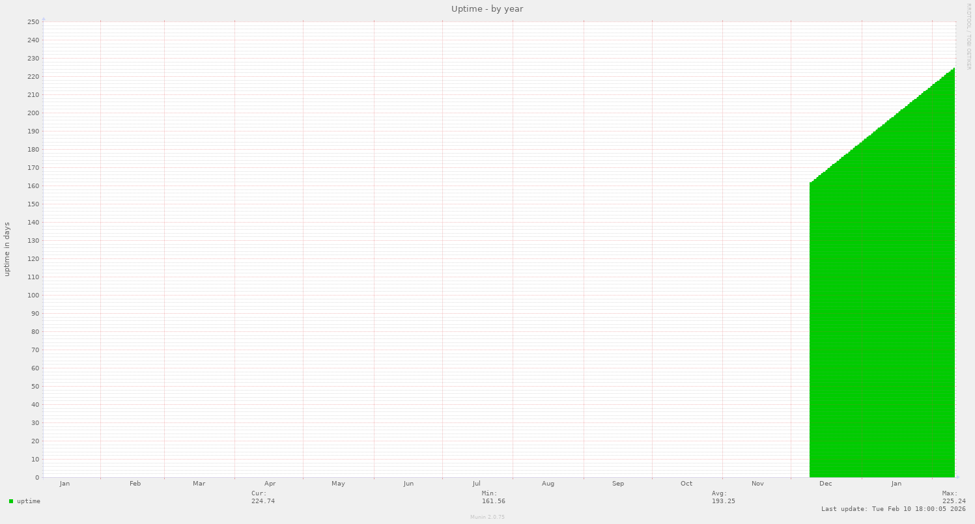Click the "Munin 2.0.75" footer text

coord(487,516)
